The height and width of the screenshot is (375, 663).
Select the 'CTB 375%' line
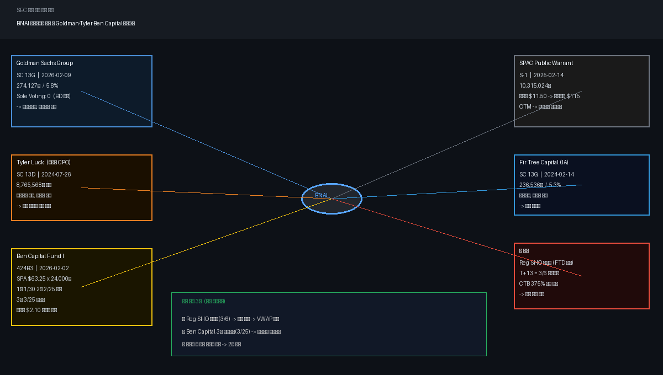click(x=539, y=283)
